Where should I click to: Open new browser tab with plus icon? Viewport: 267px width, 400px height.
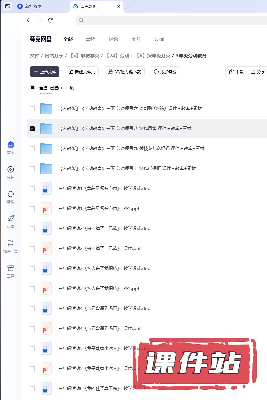pos(130,6)
